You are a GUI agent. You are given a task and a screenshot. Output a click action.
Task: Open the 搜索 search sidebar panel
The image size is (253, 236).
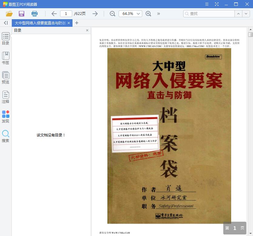(5, 136)
